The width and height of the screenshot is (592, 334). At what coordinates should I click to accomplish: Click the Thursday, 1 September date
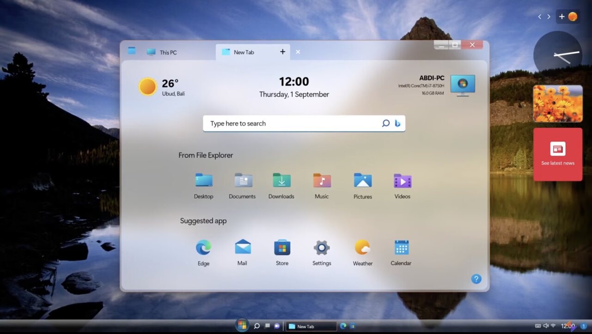(x=294, y=94)
